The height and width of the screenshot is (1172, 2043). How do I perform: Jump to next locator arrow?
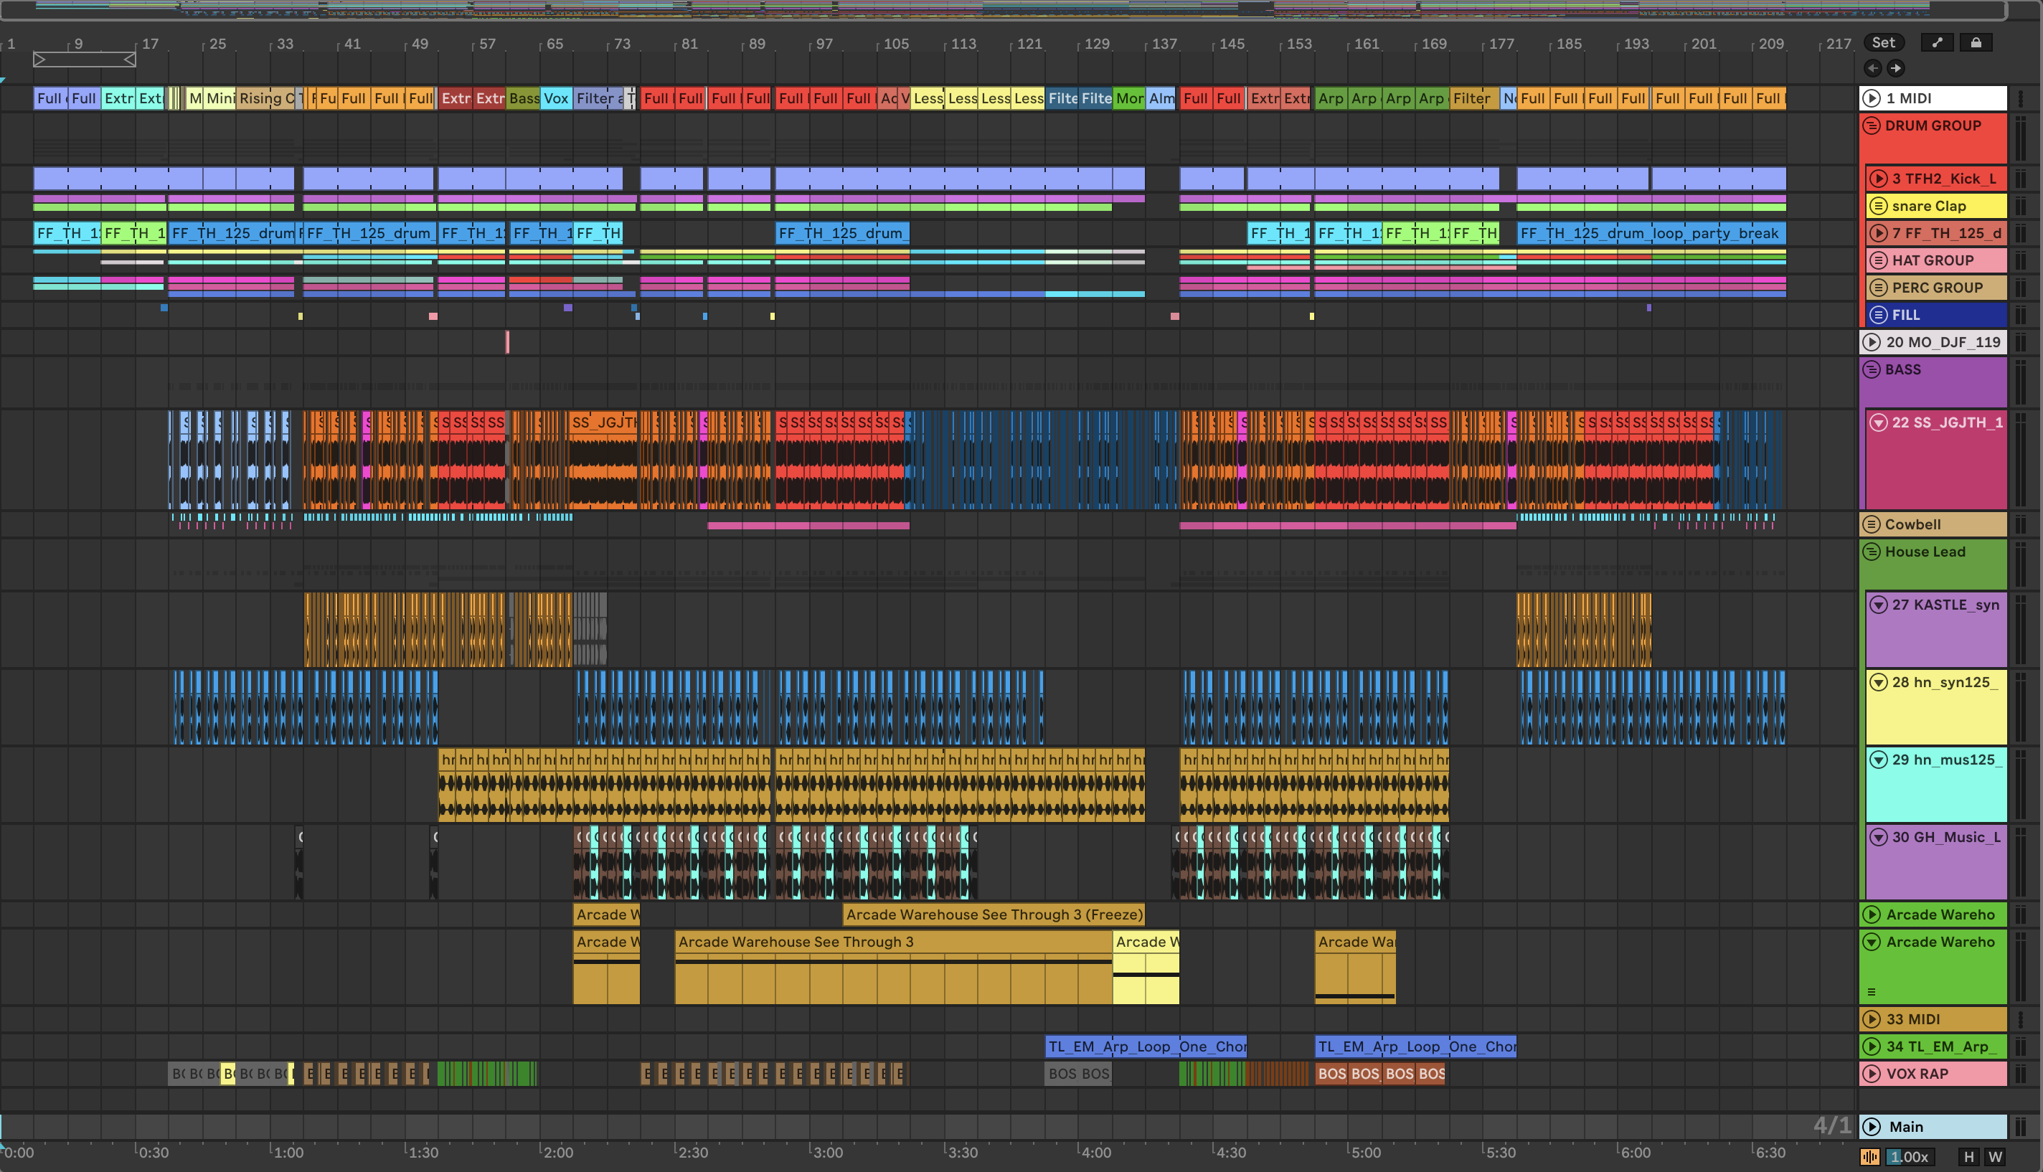tap(1896, 68)
